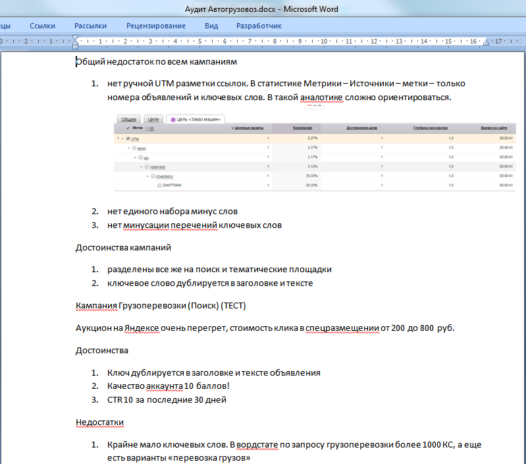Click the line 'Качество аккаунта 10 баллов!'

click(169, 386)
